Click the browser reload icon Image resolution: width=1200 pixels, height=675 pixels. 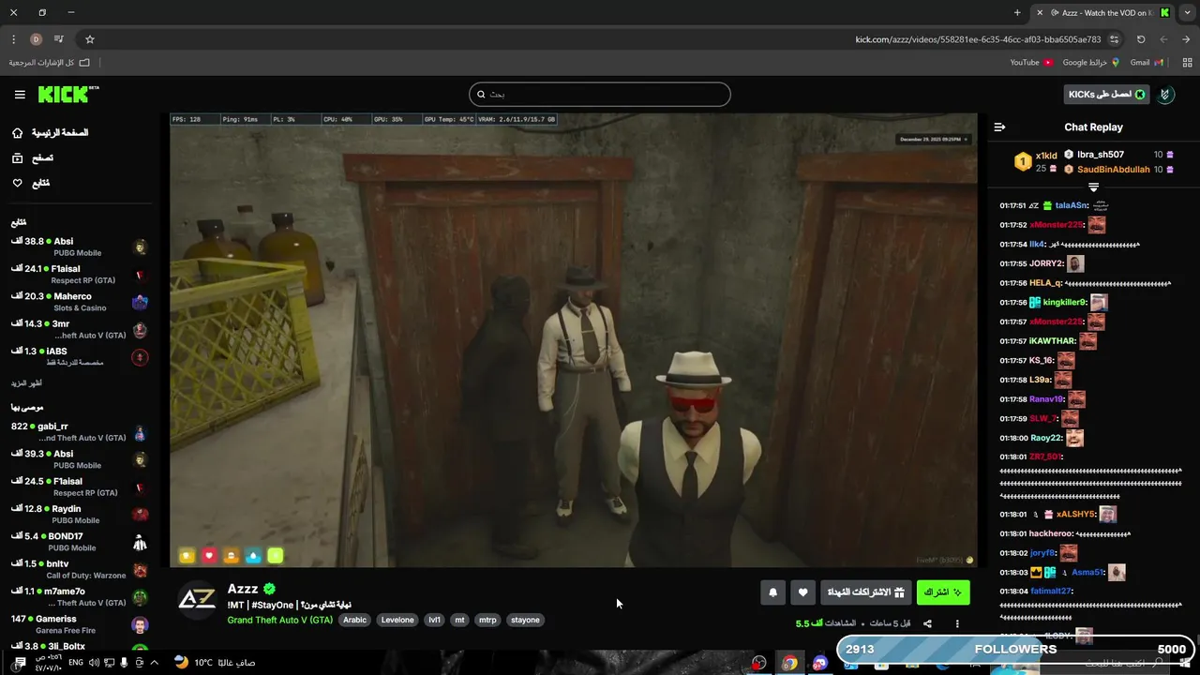pyautogui.click(x=1141, y=39)
